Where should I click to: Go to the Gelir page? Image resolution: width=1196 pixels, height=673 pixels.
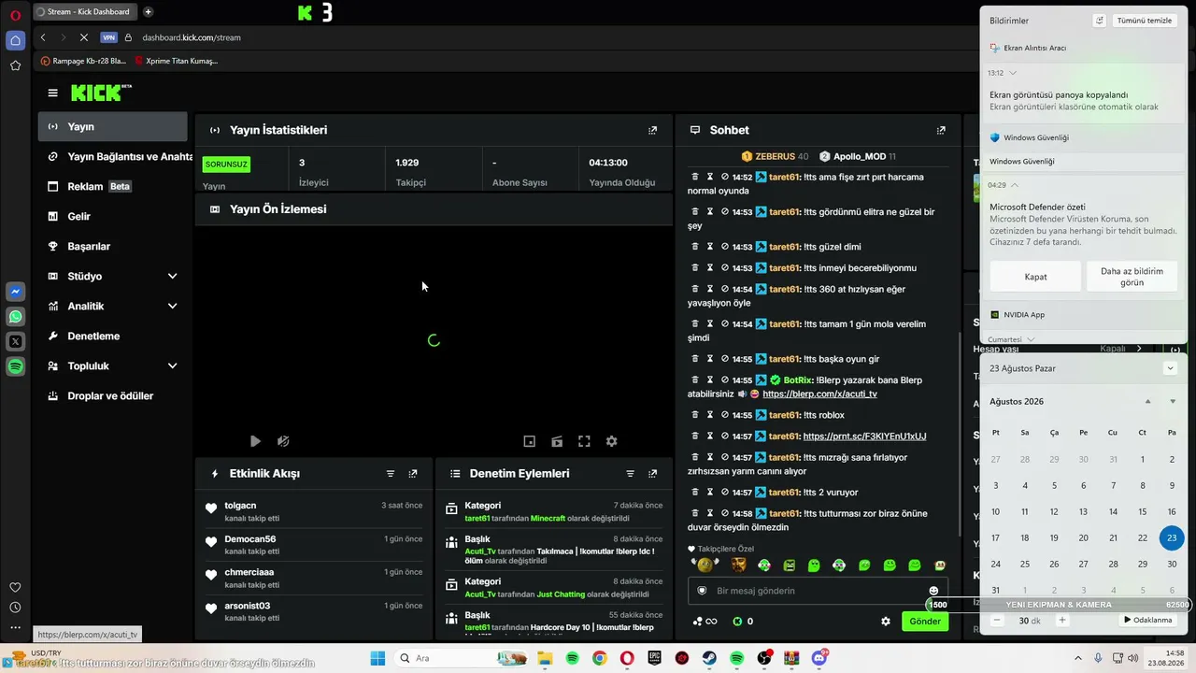(x=113, y=216)
